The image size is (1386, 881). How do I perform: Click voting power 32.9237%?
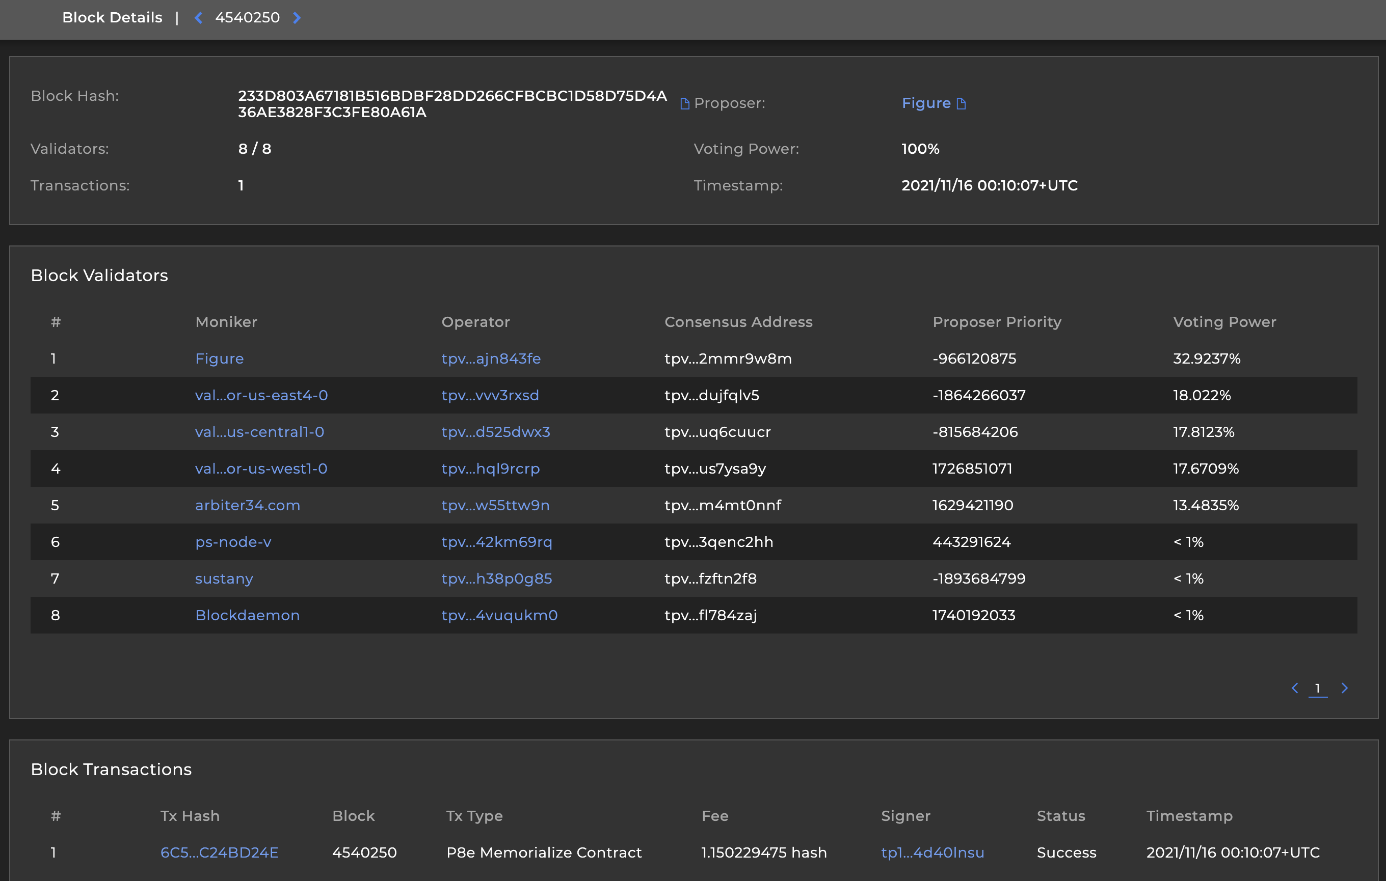pos(1207,359)
